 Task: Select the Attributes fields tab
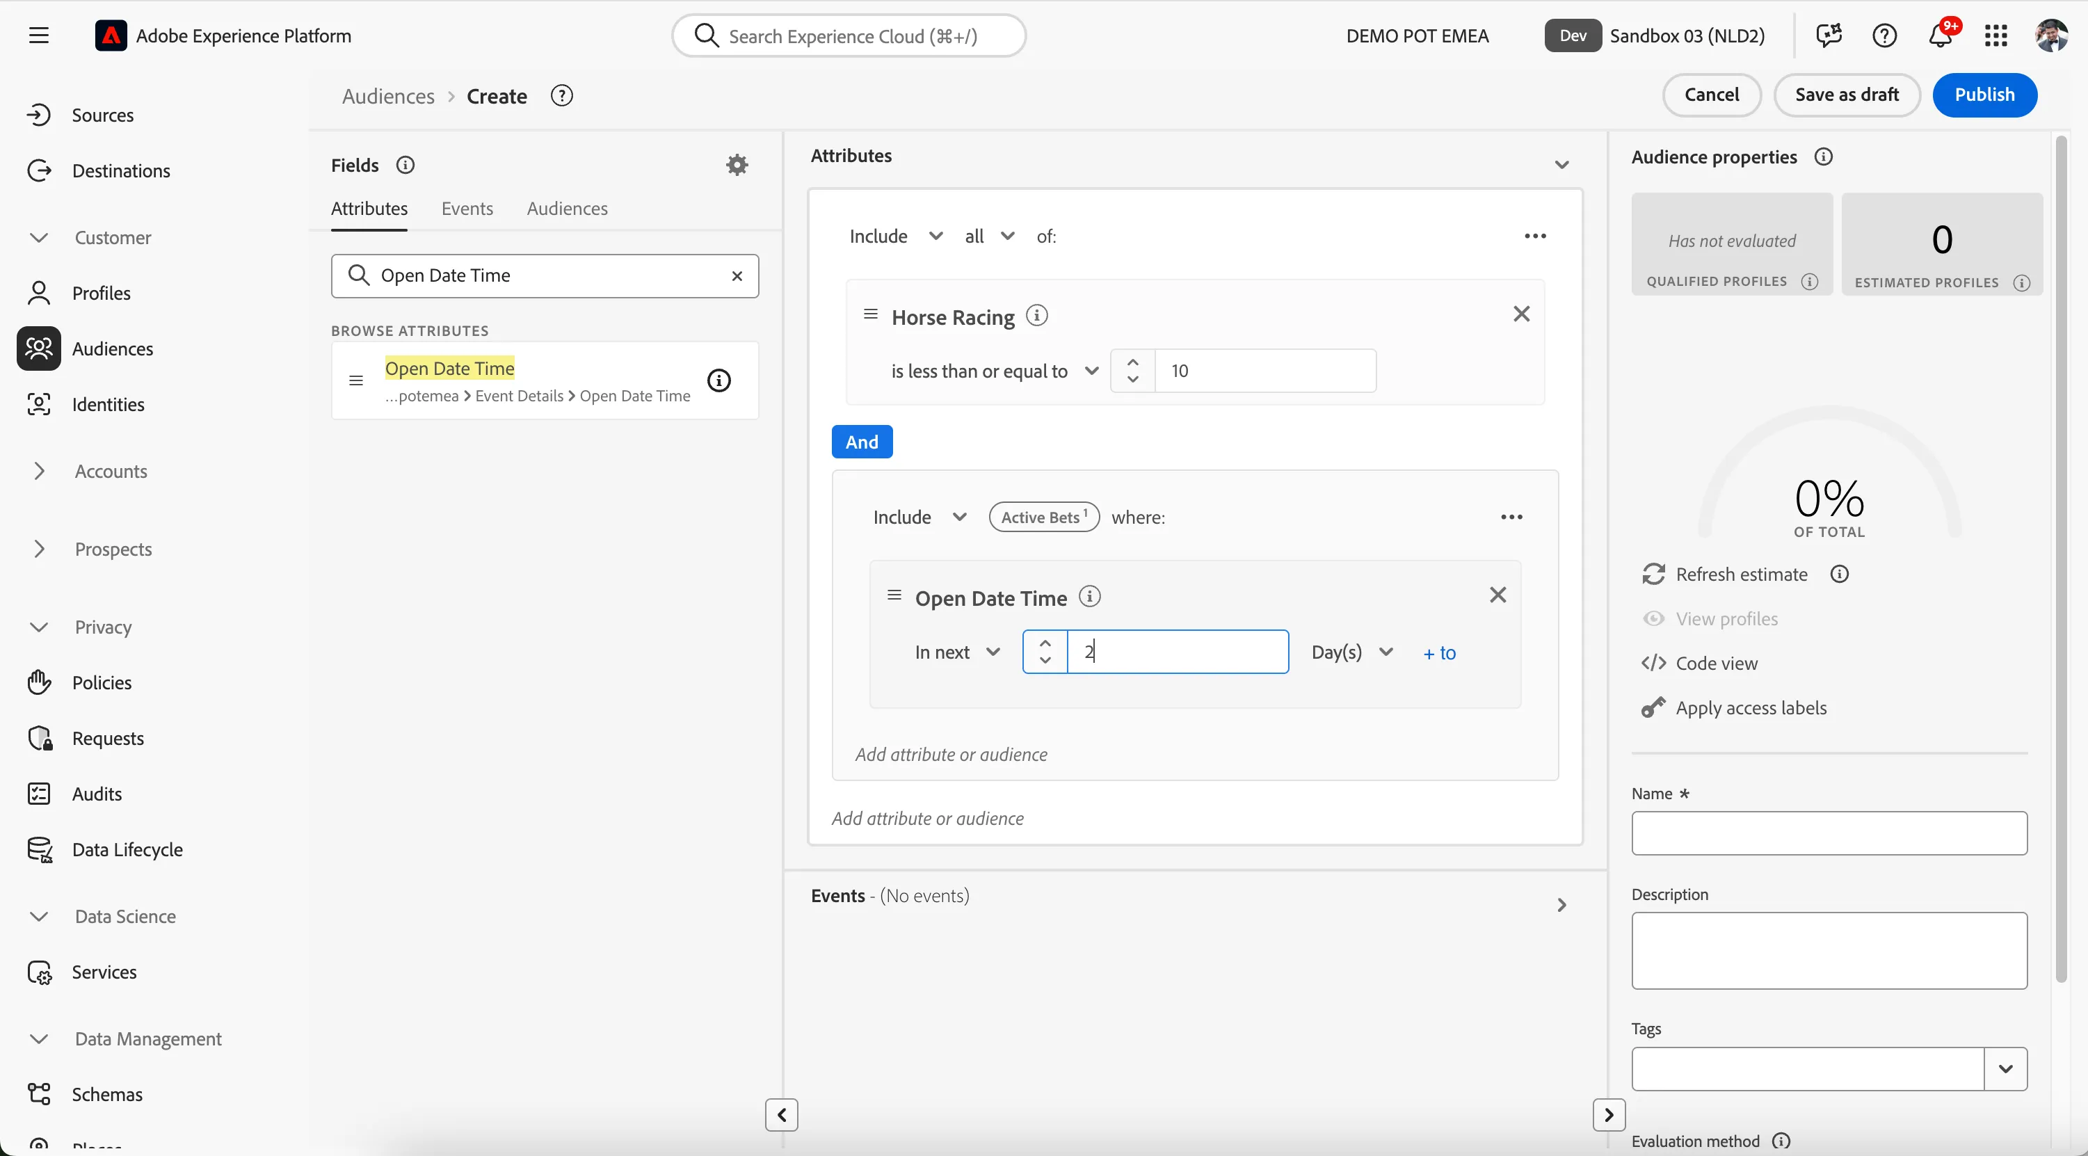click(369, 209)
